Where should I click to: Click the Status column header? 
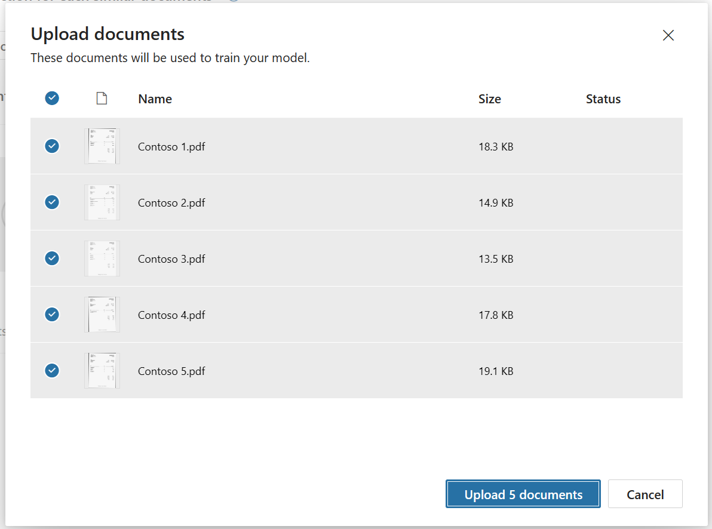tap(603, 99)
